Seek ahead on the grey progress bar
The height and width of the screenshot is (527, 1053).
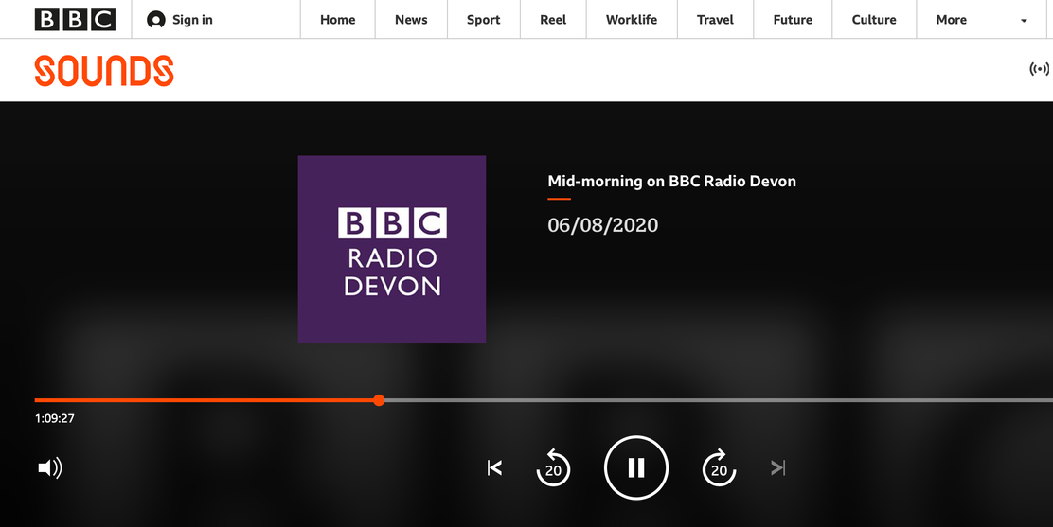[x=719, y=400]
